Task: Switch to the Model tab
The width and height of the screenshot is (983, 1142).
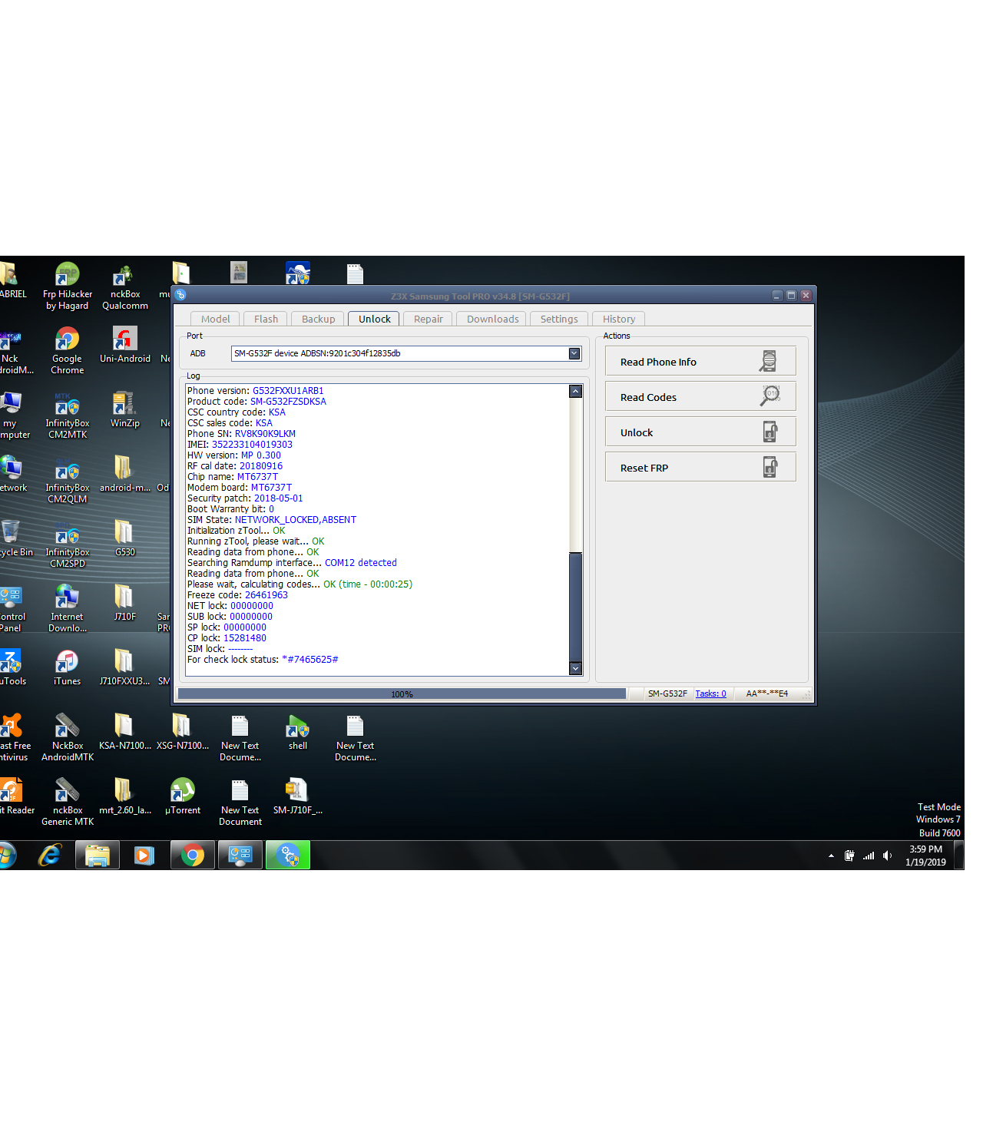Action: 215,319
